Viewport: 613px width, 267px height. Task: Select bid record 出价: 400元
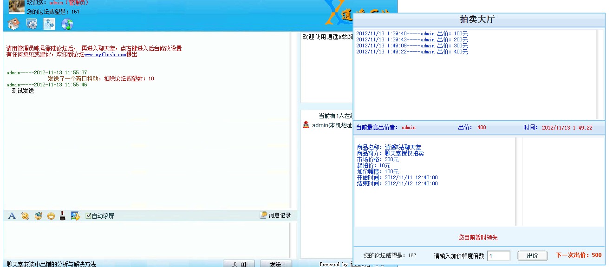click(412, 52)
